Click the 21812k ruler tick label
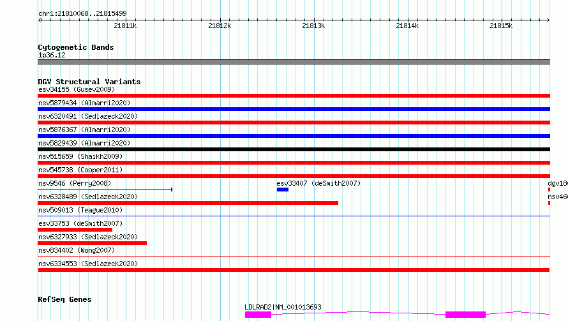The width and height of the screenshot is (568, 321). click(220, 26)
